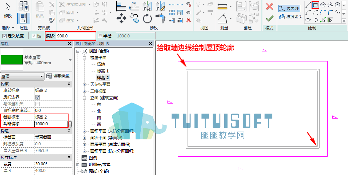Image resolution: width=348 pixels, height=175 pixels.
Task: Collapse the 立面 (建筑立面) tree node
Action: click(84, 98)
